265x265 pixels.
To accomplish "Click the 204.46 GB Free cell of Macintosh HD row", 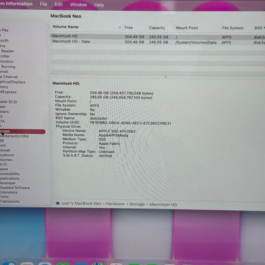I will (x=134, y=37).
